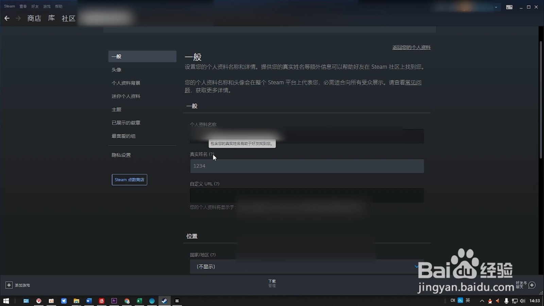Viewport: 544px width, 306px height.
Task: Click the (?) help next to 自定义 URL
Action: pos(217,184)
